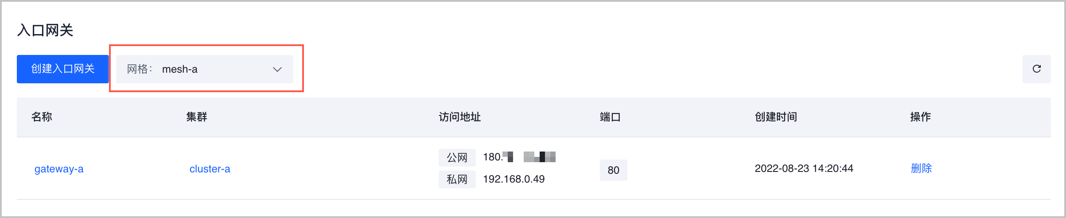Click the 私网 address tag
The image size is (1066, 218).
coord(457,179)
